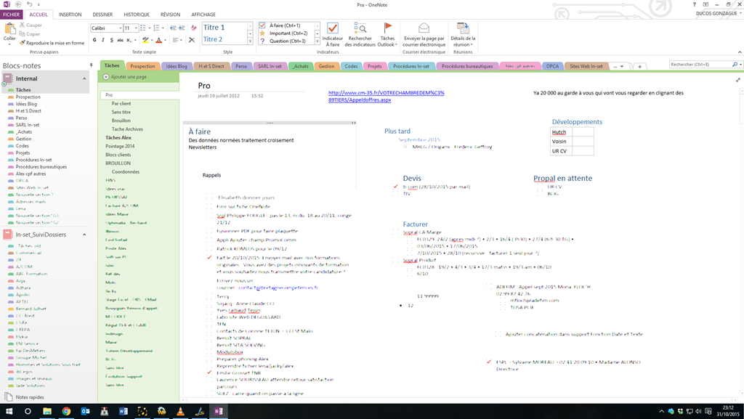Check the box beside Fusionner PDF pour faire plaquette
Viewport: 744px width, 419px height.
coord(209,231)
